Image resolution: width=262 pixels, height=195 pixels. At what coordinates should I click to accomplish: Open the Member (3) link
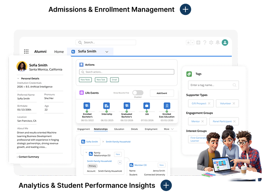click(140, 165)
